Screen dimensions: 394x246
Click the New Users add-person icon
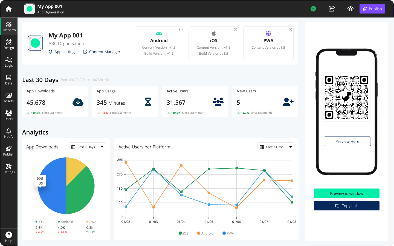[x=288, y=102]
